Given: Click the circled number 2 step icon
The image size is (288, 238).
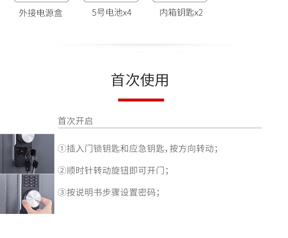Looking at the screenshot, I should (62, 170).
